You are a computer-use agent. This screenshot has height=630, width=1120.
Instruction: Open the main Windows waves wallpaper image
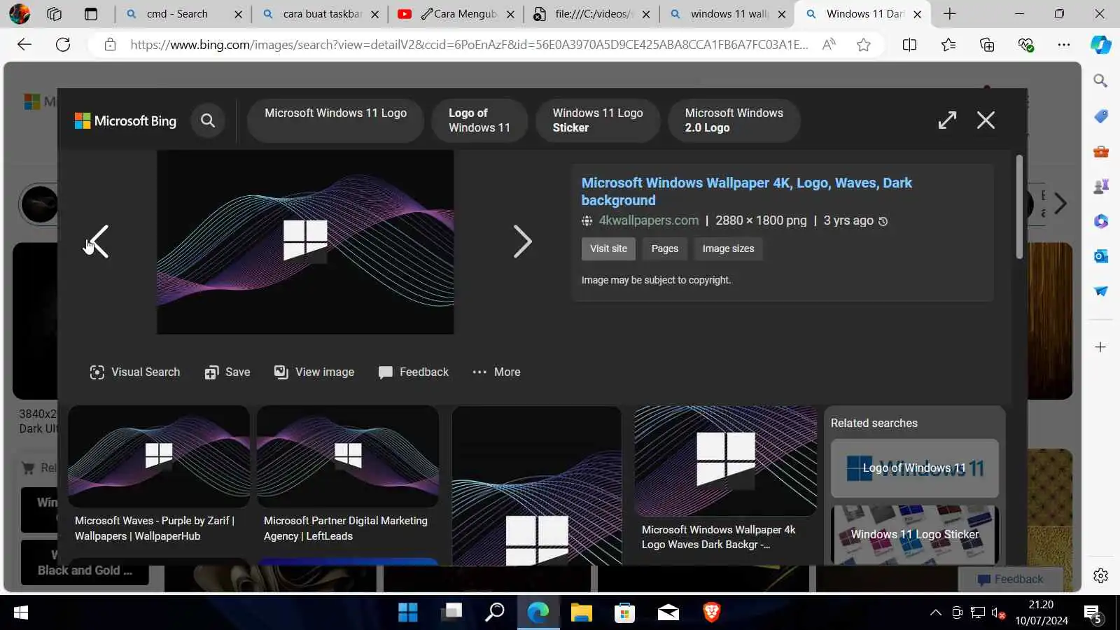coord(305,242)
